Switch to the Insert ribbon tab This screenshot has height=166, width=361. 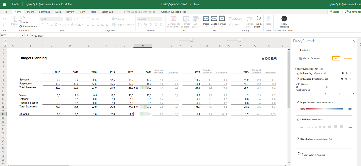pos(30,12)
